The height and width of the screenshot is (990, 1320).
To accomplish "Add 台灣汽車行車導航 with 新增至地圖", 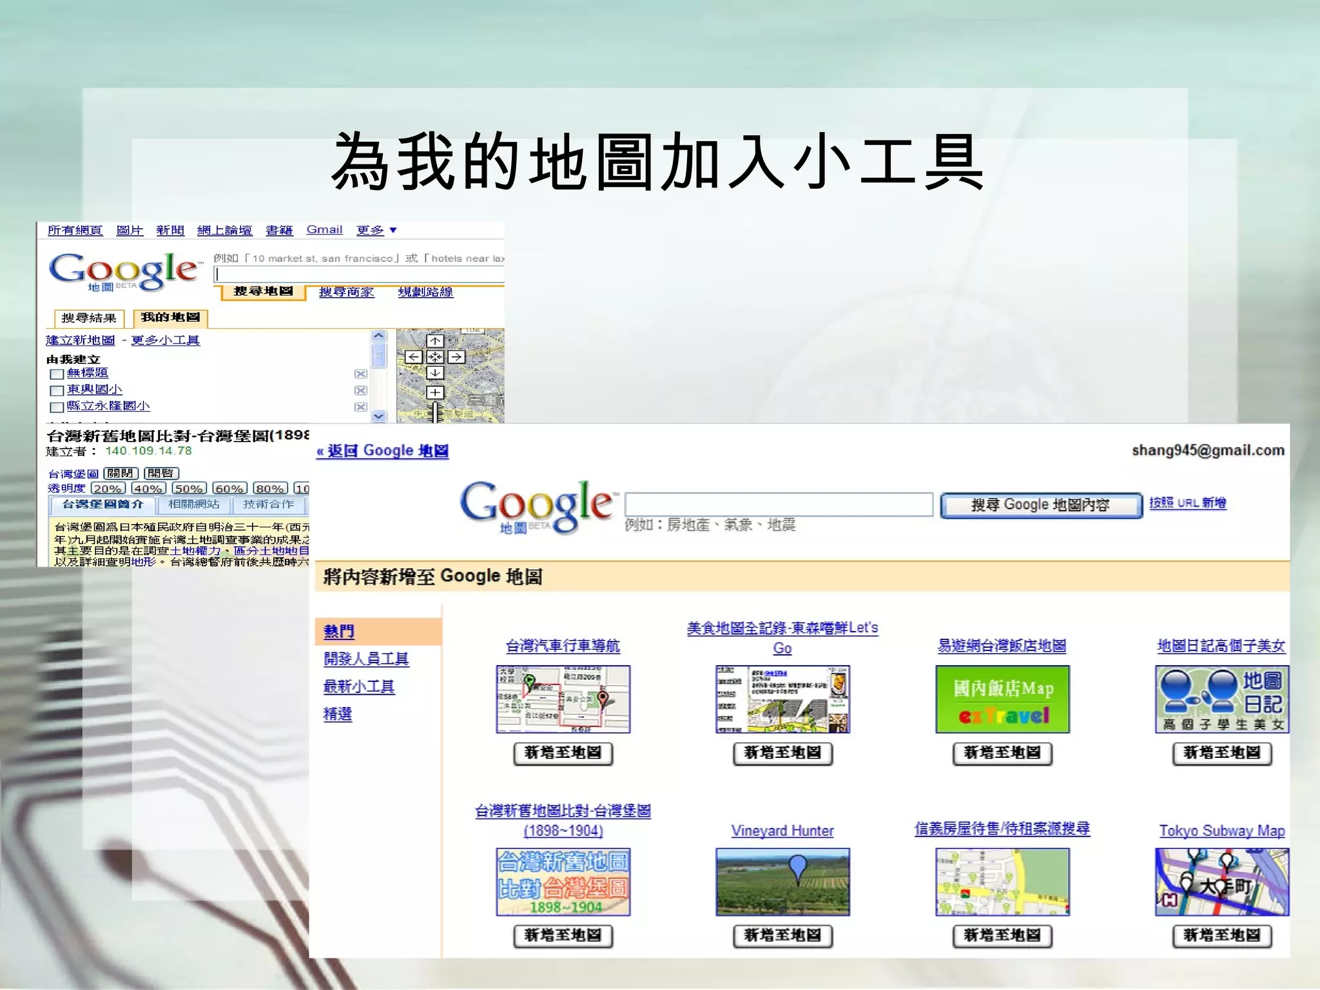I will tap(563, 753).
